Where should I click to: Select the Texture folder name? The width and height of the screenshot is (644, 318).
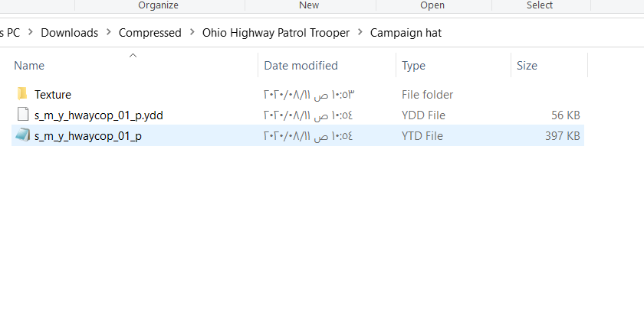[x=53, y=95]
